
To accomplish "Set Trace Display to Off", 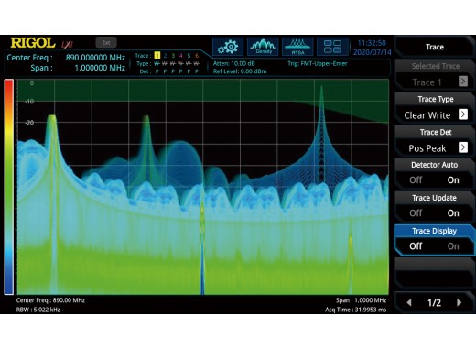I will (416, 246).
